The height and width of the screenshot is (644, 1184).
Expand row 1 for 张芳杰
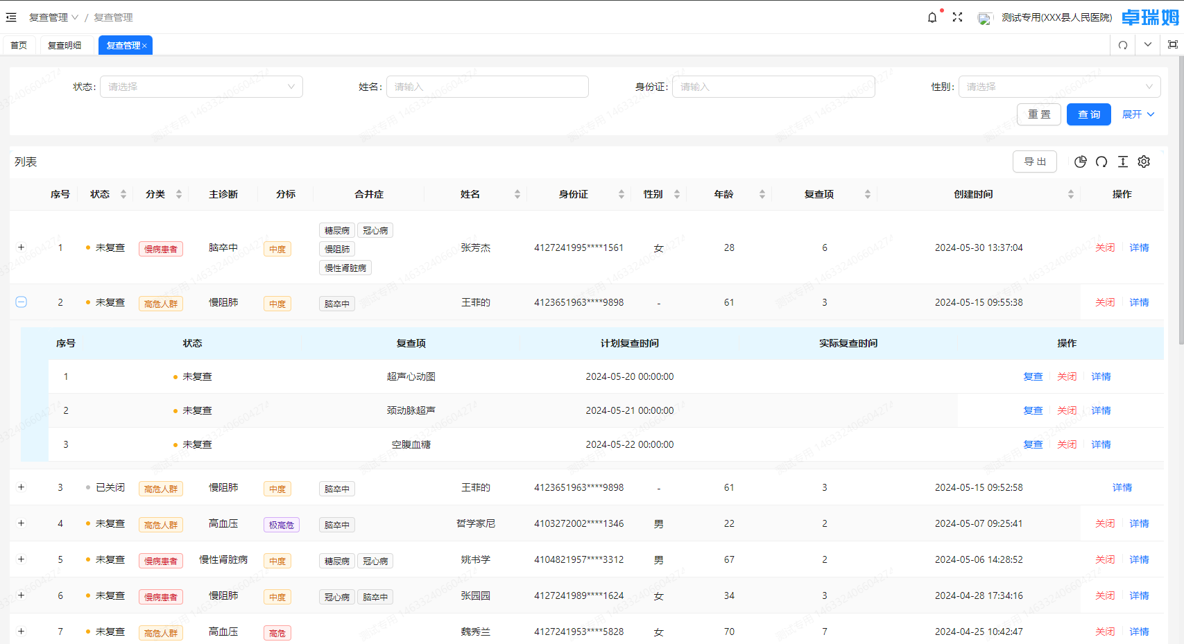(21, 247)
